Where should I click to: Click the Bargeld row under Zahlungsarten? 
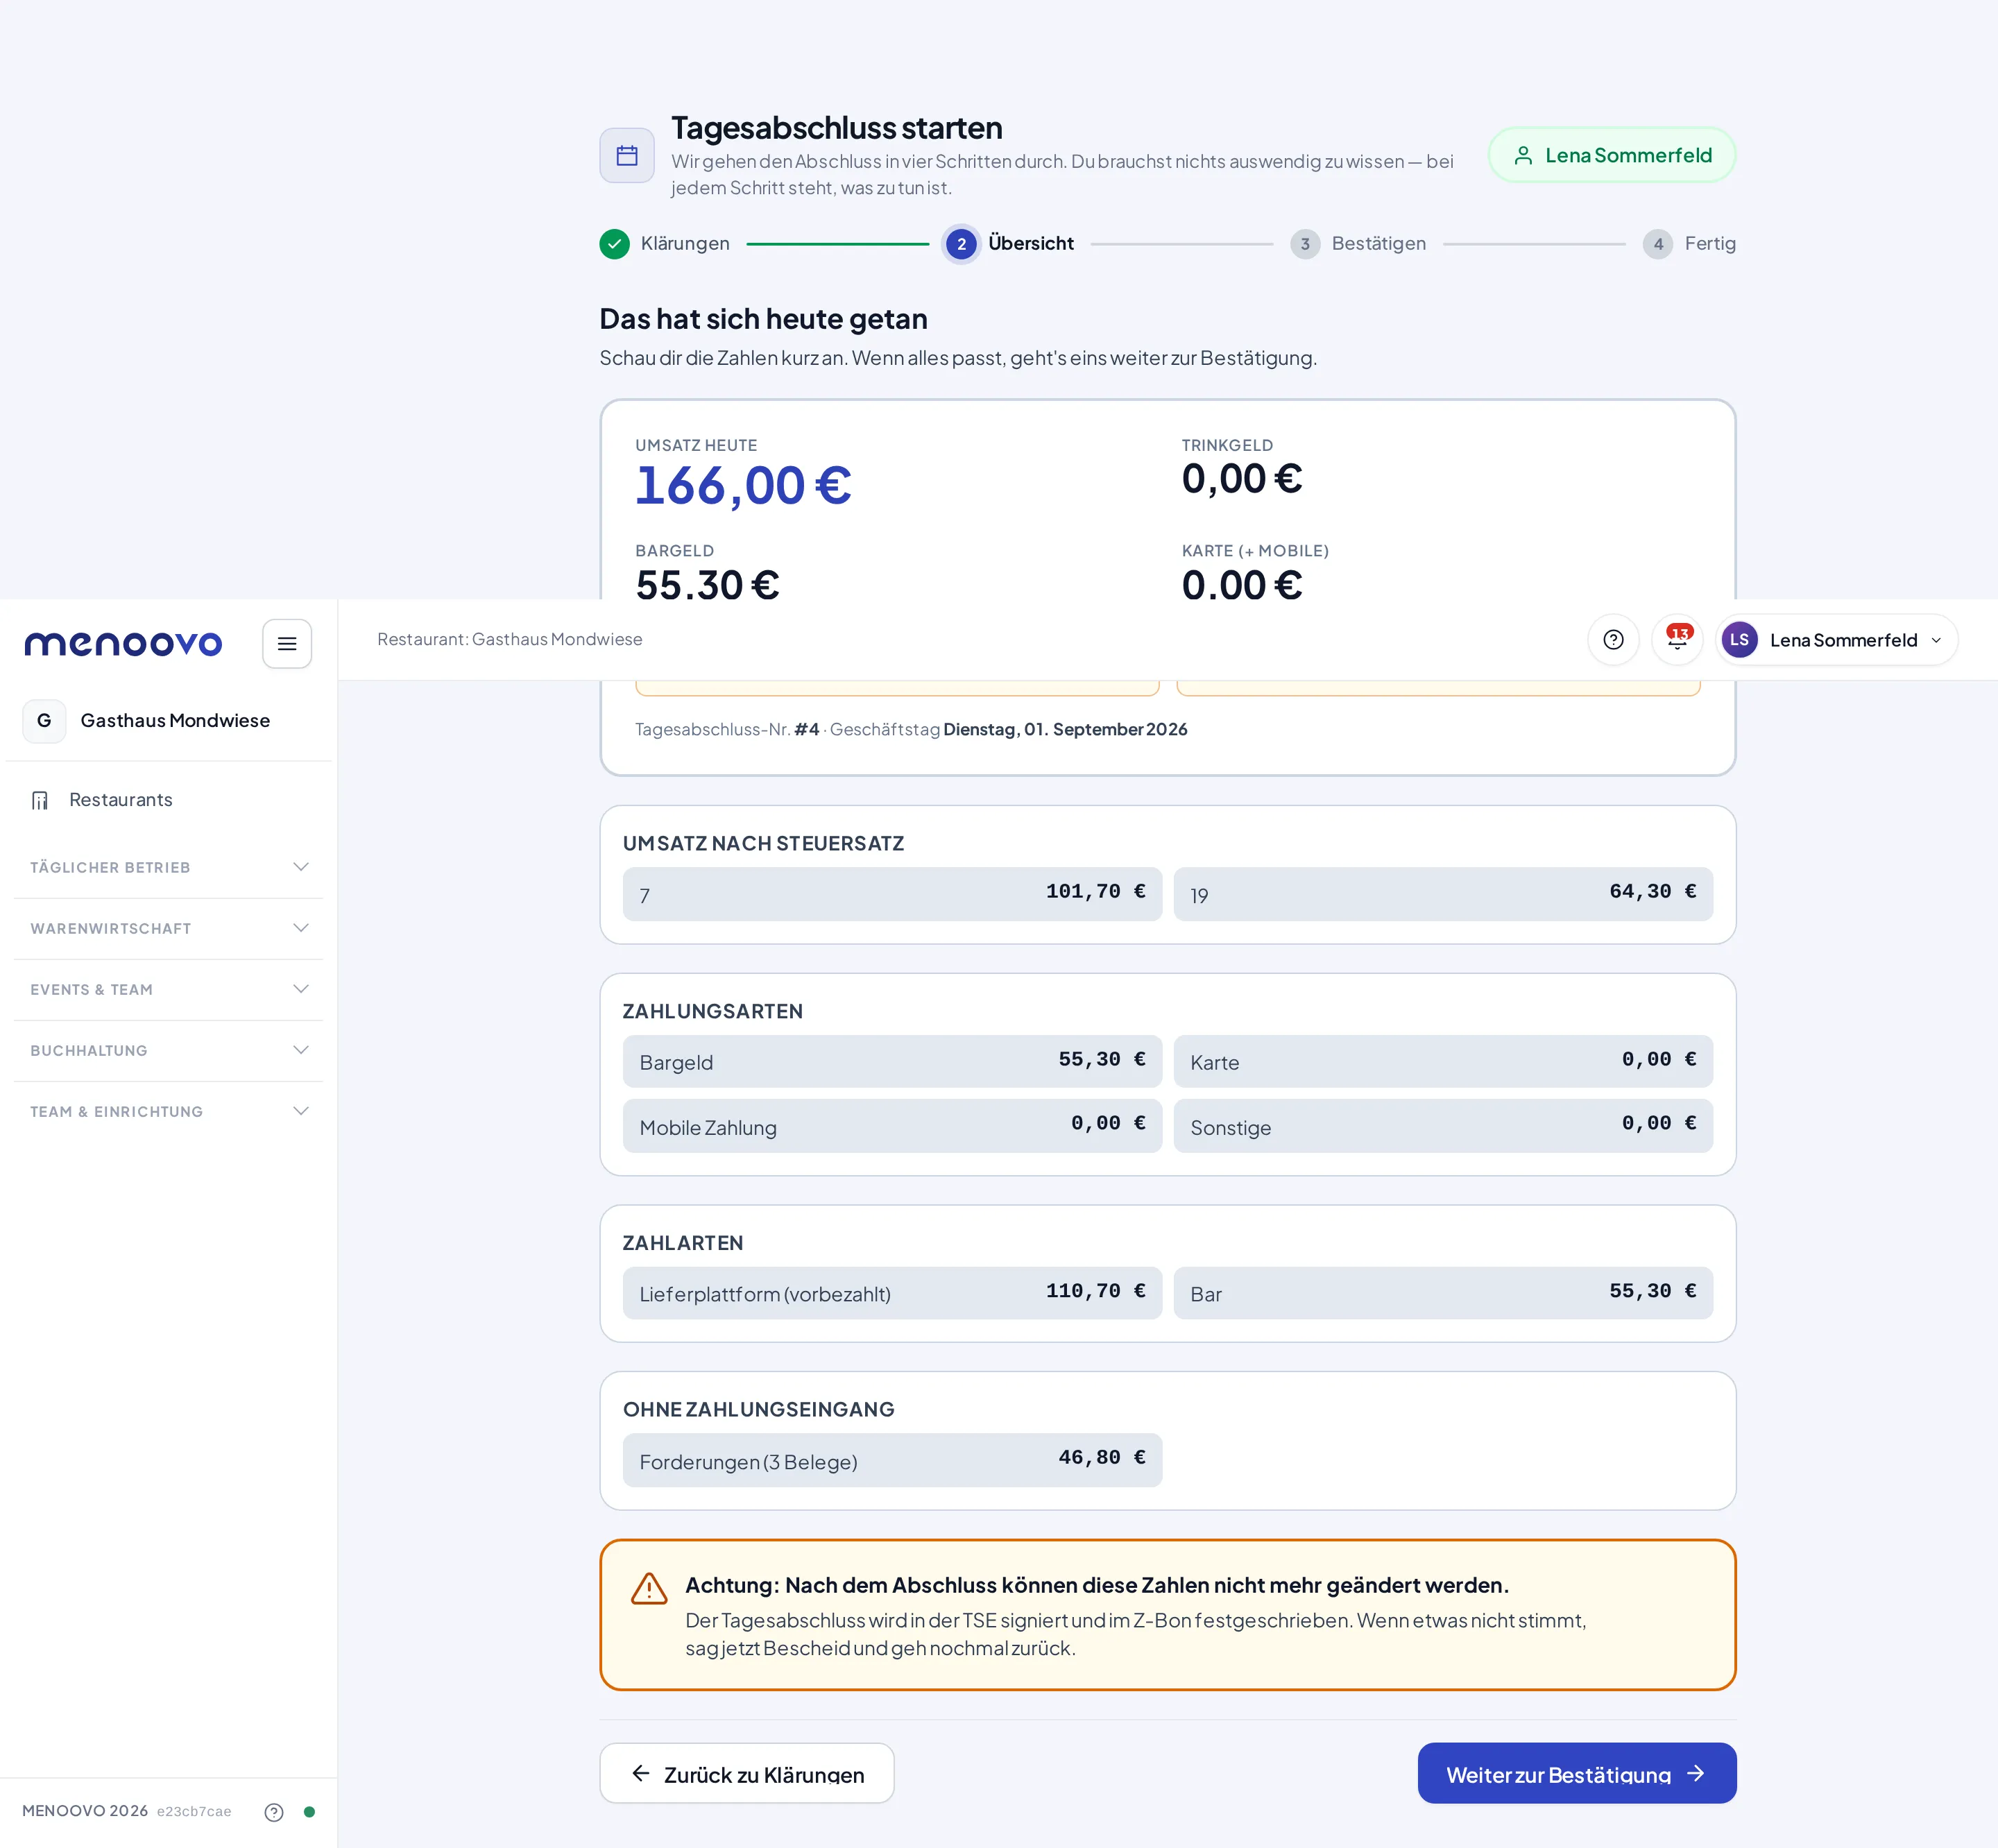pos(892,1061)
